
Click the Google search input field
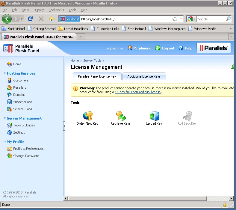(x=211, y=19)
